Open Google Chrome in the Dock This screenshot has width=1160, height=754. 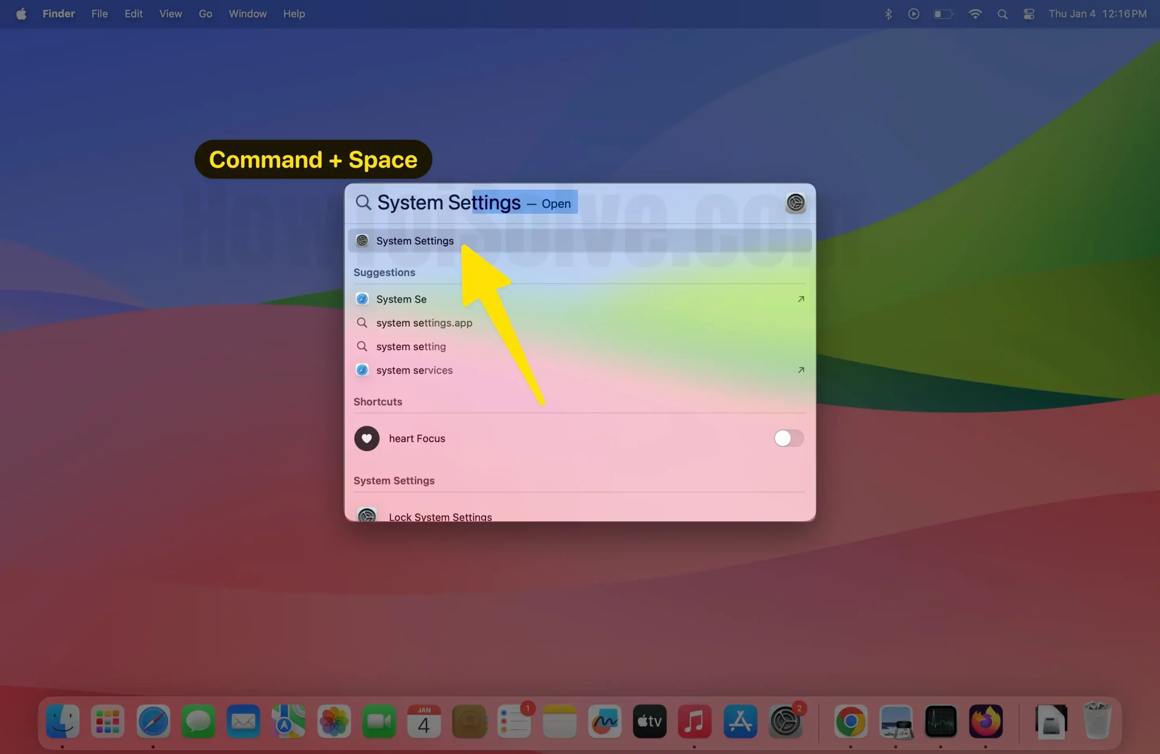point(850,722)
